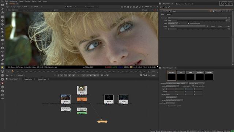Open the Workspace menu
The width and height of the screenshot is (234, 132).
(13, 1)
